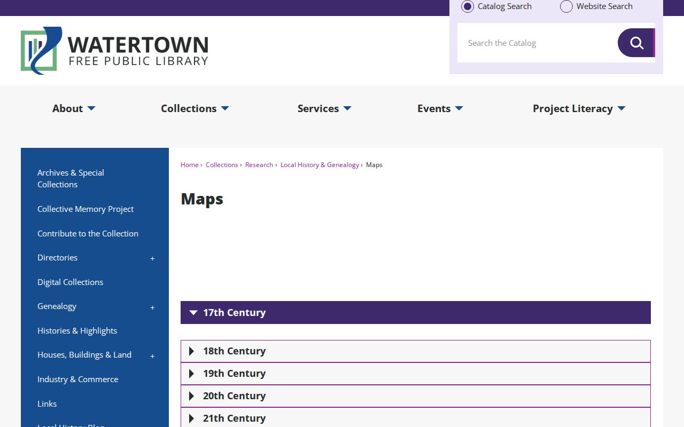The image size is (684, 427).
Task: Open Houses, Buildings & Land sidebar link
Action: (x=84, y=355)
